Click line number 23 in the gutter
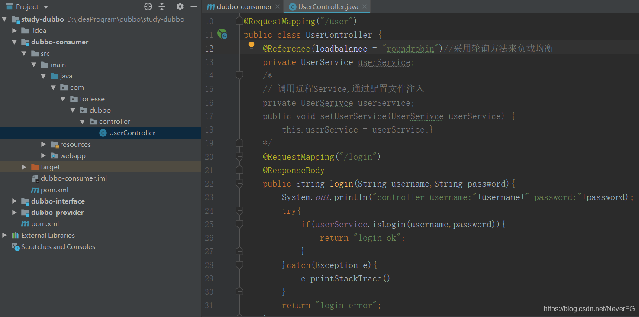This screenshot has height=317, width=639. [209, 197]
